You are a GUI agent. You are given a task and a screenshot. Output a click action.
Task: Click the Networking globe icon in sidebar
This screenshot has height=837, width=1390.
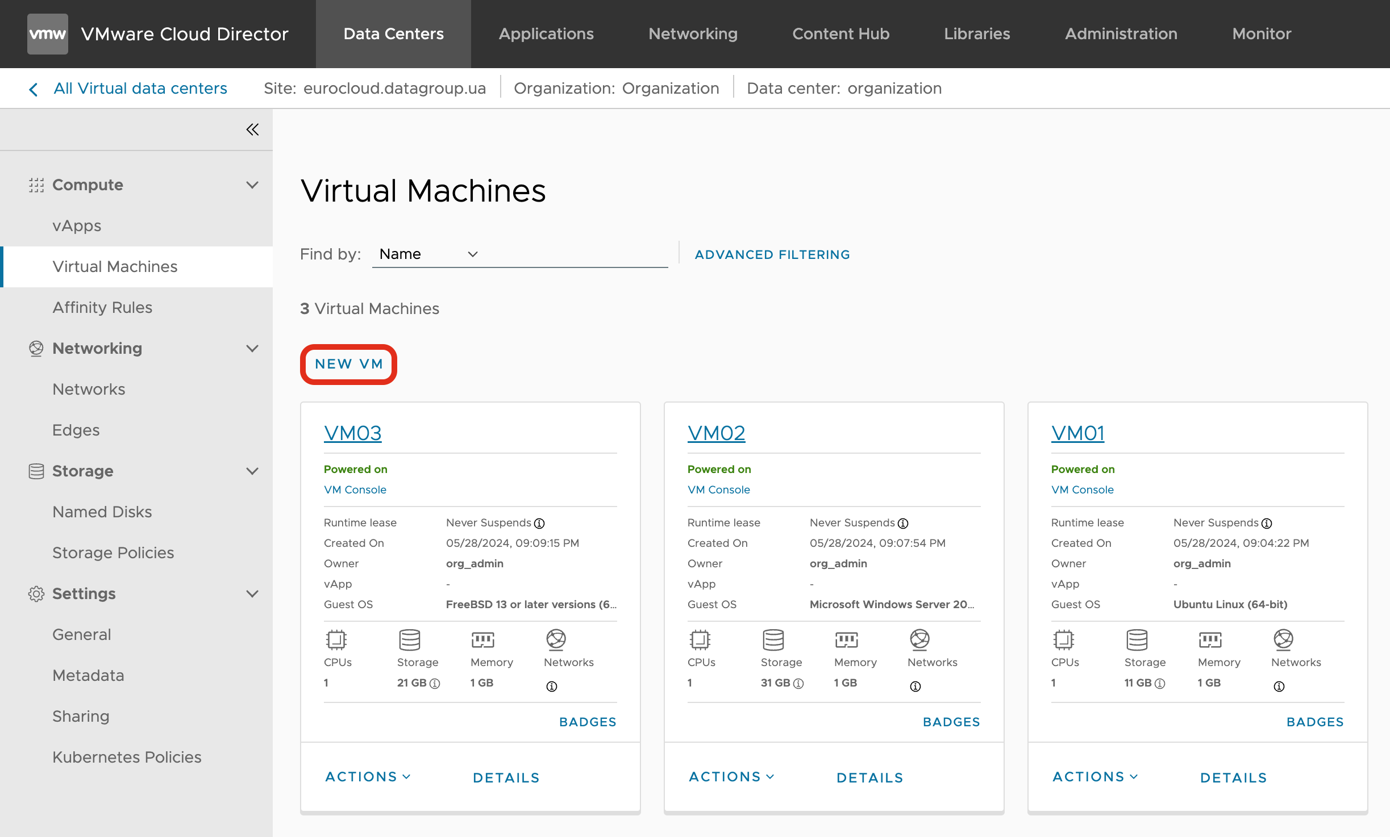(36, 349)
